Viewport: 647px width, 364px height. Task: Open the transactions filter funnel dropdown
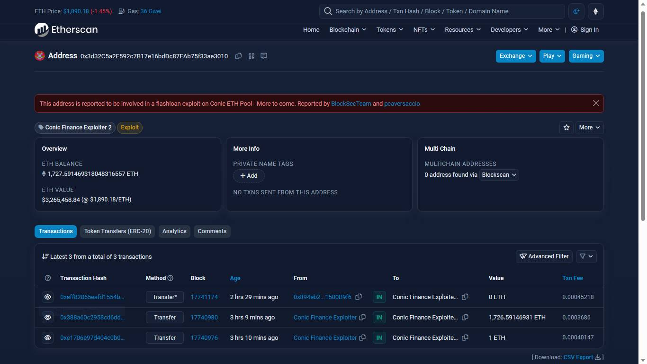point(586,256)
